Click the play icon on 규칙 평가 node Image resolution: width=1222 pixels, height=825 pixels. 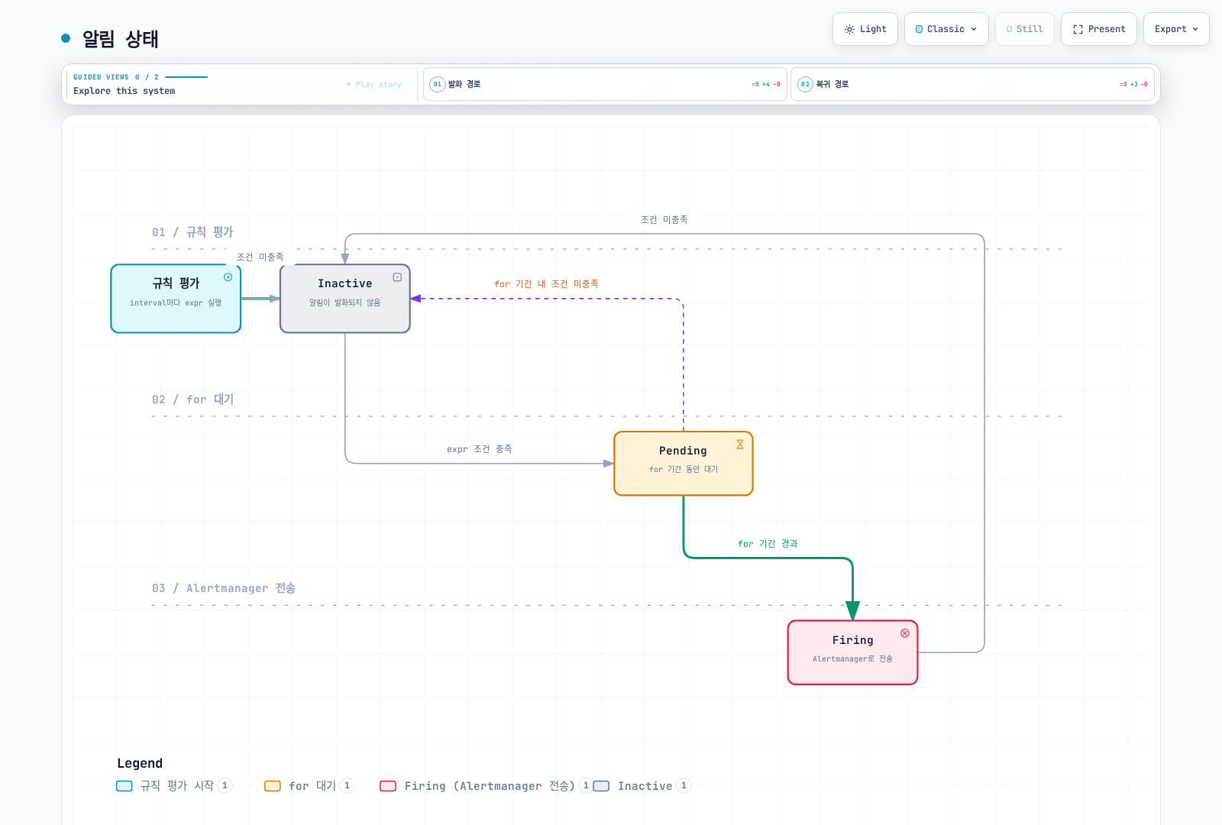tap(228, 277)
